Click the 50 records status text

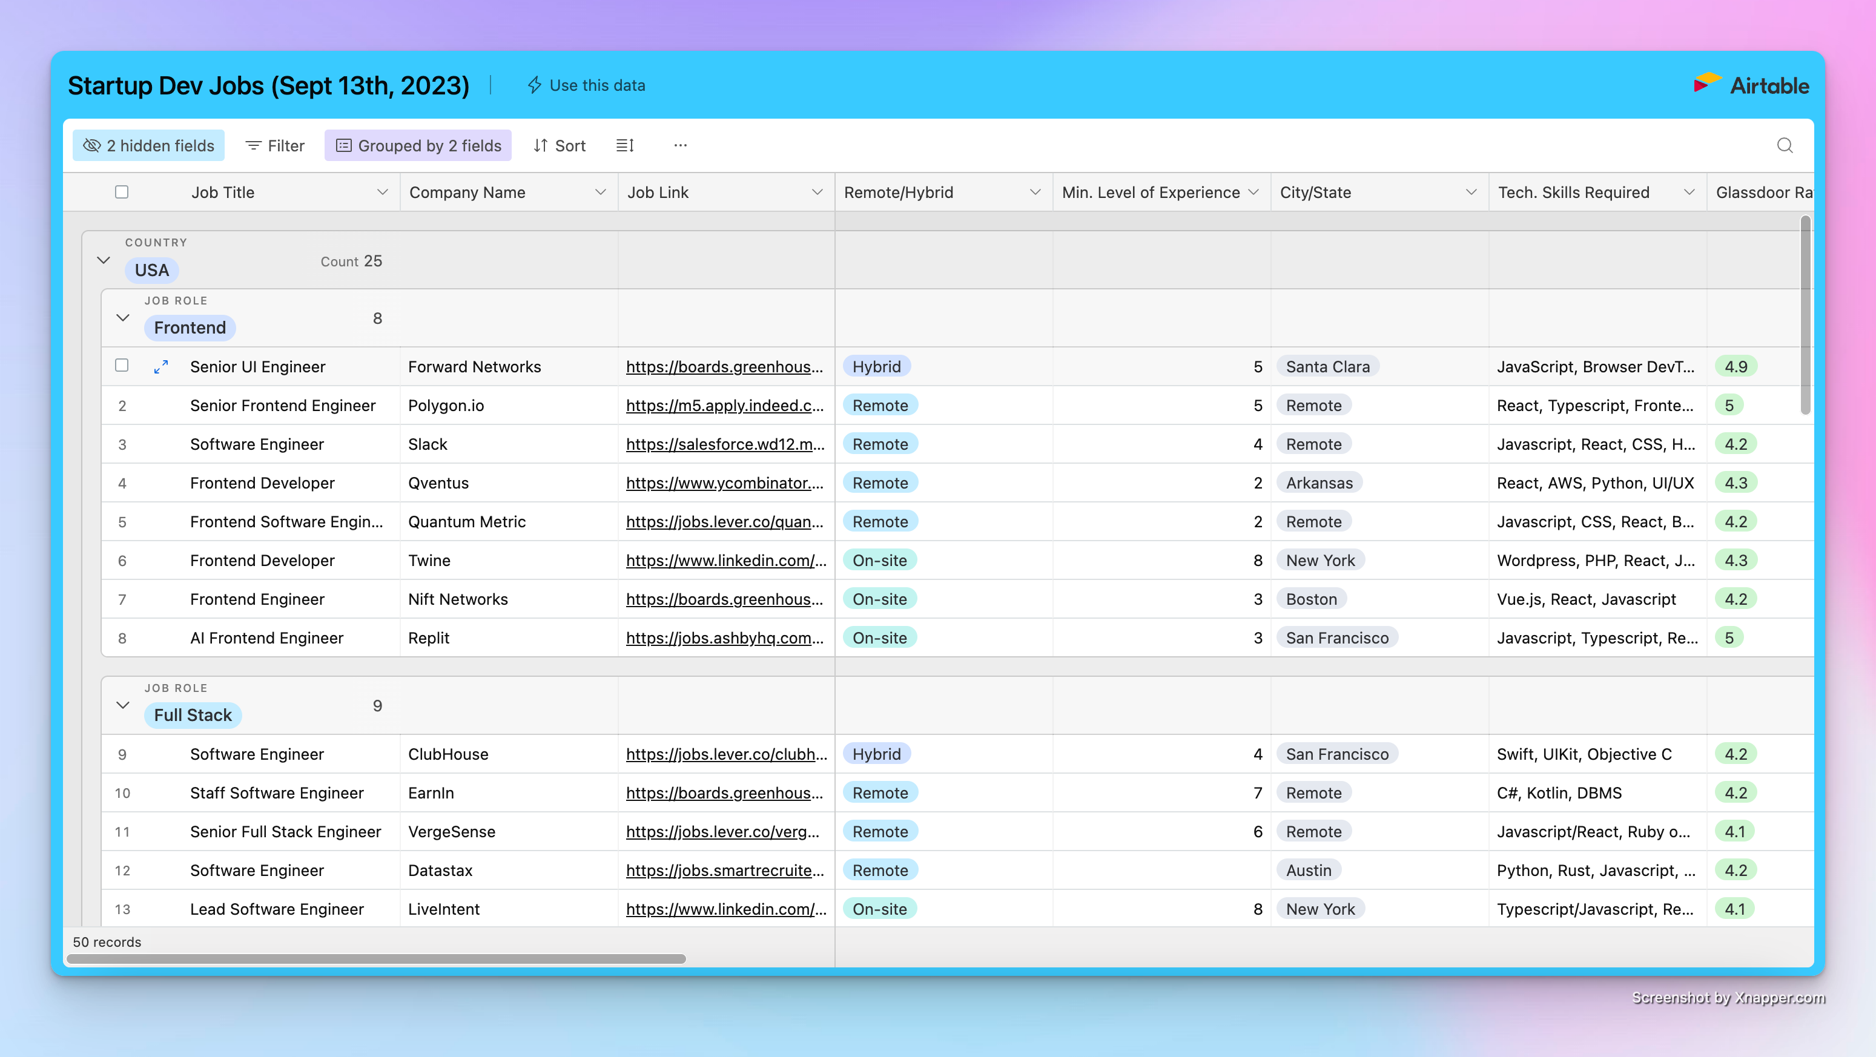point(107,942)
